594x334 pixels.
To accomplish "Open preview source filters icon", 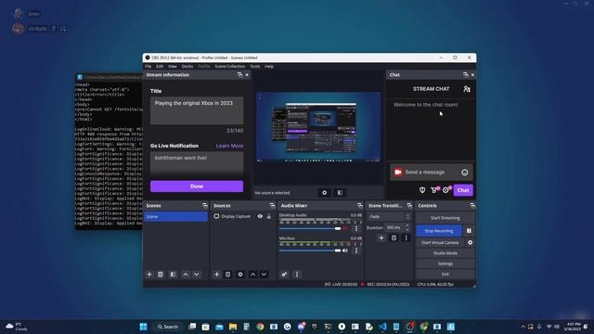I will [x=340, y=192].
